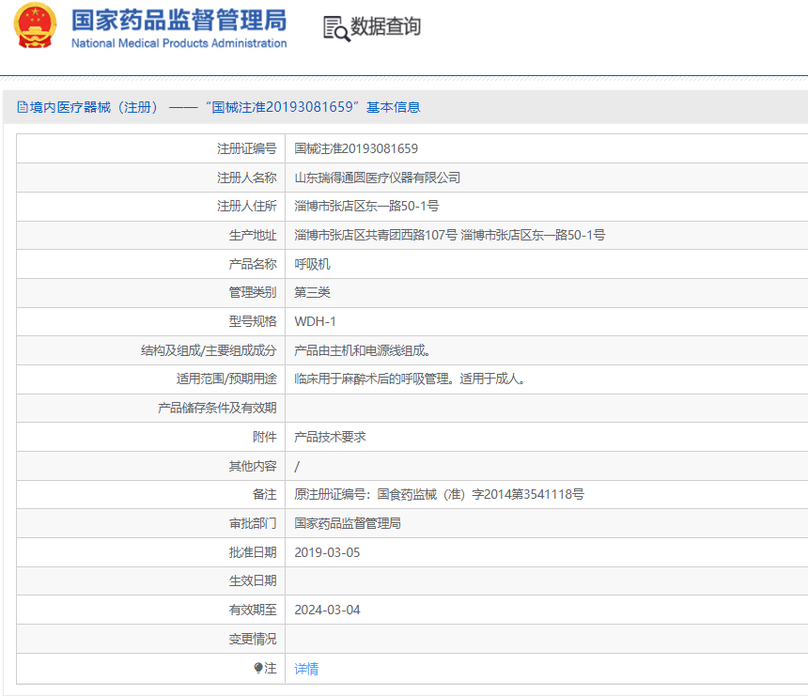This screenshot has width=808, height=696.
Task: Click the 生效日期 row label
Action: pos(253,581)
